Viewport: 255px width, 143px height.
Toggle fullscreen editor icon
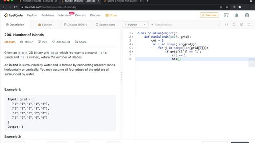pyautogui.click(x=249, y=25)
